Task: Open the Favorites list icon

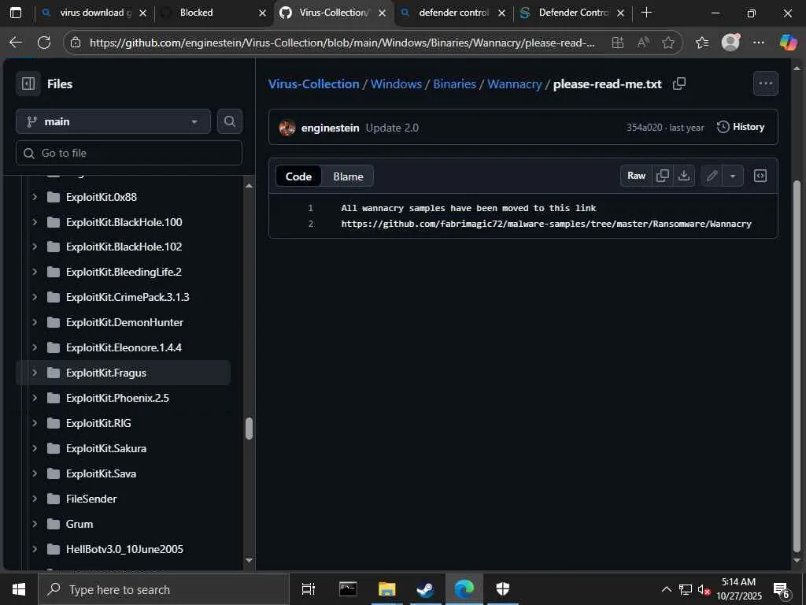Action: (x=702, y=43)
